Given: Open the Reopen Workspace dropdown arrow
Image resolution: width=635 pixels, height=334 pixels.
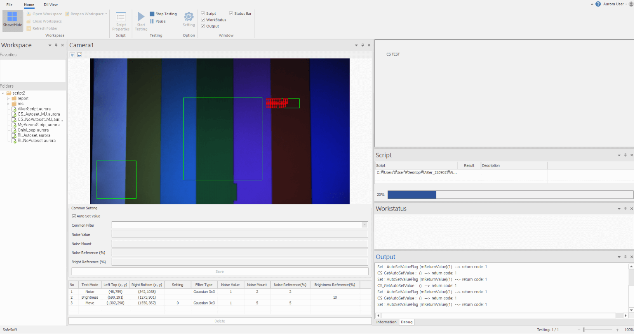Looking at the screenshot, I should pos(106,14).
